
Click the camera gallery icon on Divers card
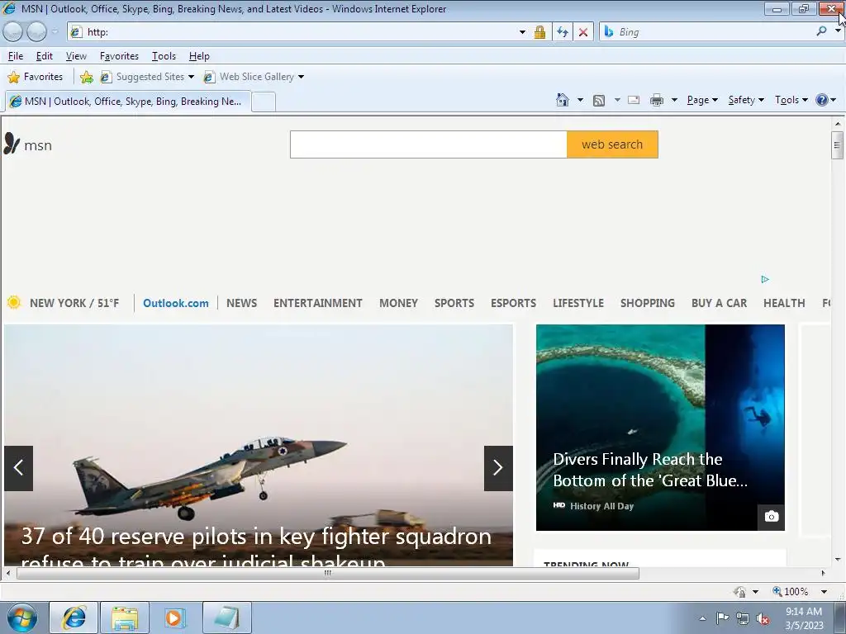pyautogui.click(x=772, y=517)
